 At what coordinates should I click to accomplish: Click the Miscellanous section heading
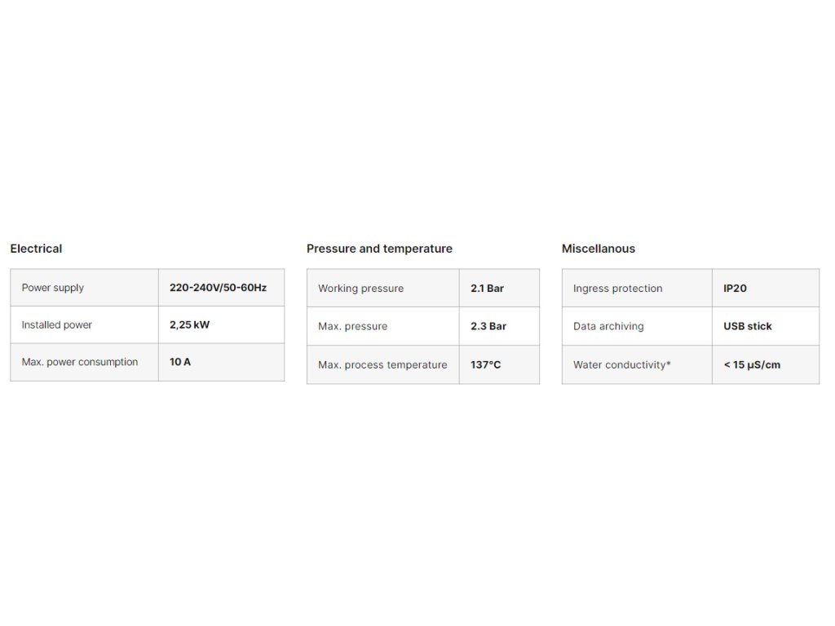pyautogui.click(x=598, y=249)
